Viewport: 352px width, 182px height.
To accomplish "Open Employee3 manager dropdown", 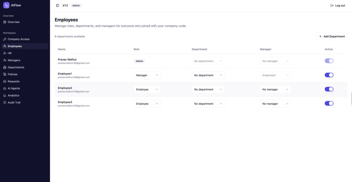I will (276, 104).
